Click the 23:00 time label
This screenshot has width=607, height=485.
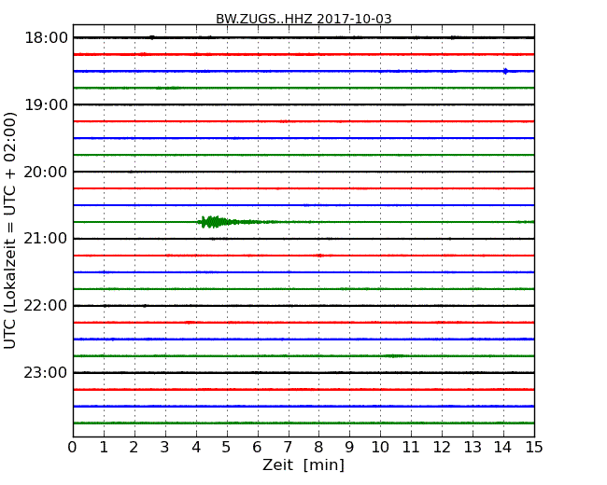click(46, 372)
